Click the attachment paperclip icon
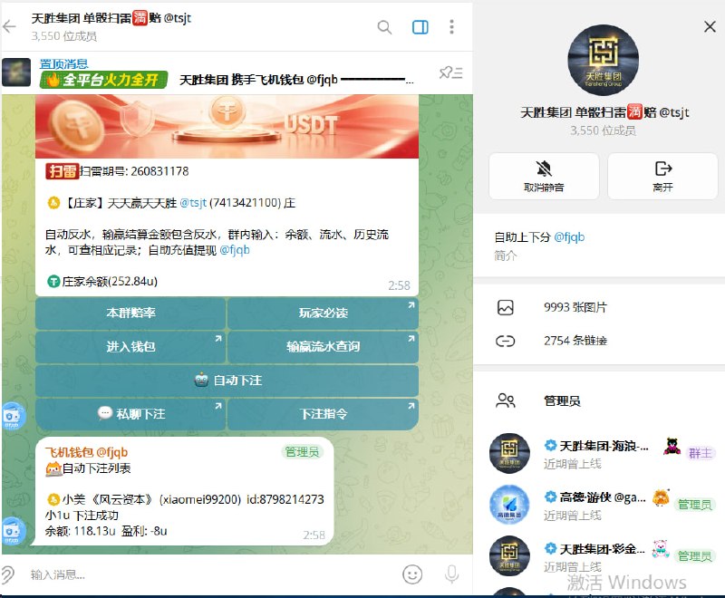The image size is (725, 598). 9,574
